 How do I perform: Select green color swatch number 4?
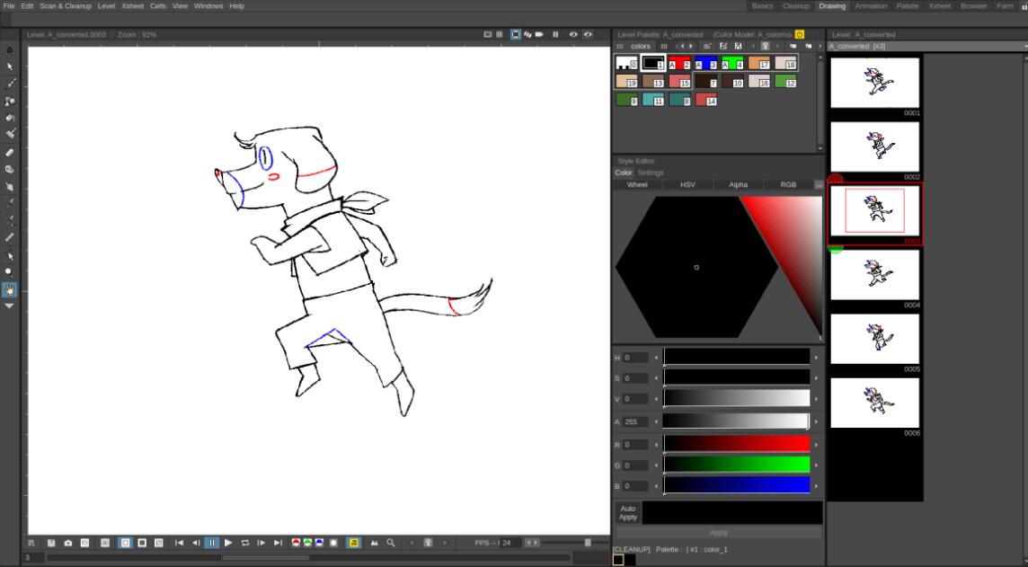click(x=732, y=63)
